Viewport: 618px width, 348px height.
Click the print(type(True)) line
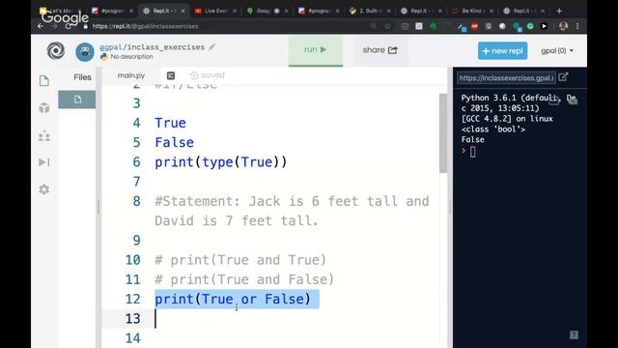(x=221, y=162)
